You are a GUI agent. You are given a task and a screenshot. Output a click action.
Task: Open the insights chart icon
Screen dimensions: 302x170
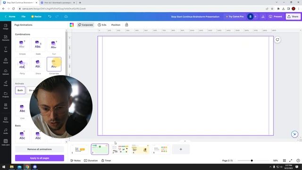pos(263,17)
